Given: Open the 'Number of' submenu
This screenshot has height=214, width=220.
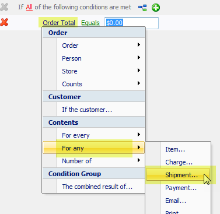Looking at the screenshot, I should pyautogui.click(x=93, y=161).
